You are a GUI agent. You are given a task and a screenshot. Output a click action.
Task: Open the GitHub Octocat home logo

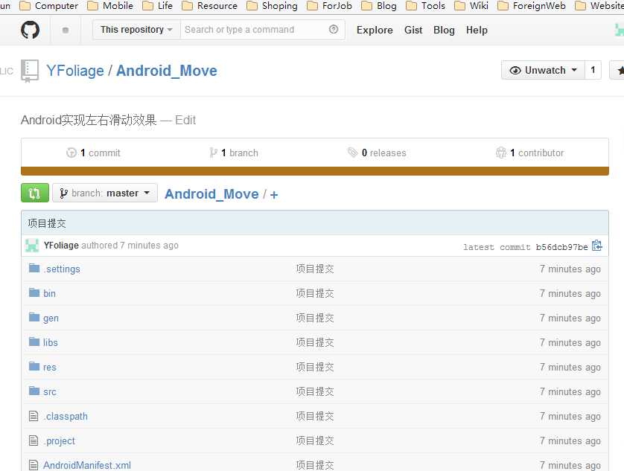tap(31, 30)
